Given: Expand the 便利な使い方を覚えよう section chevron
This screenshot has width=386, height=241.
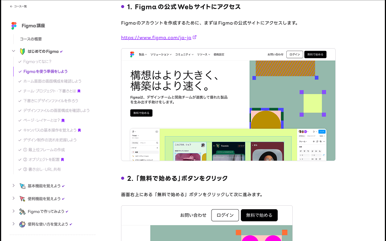Looking at the screenshot, I should tap(13, 224).
